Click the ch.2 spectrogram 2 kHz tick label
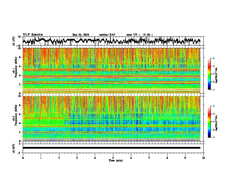 click(x=20, y=132)
